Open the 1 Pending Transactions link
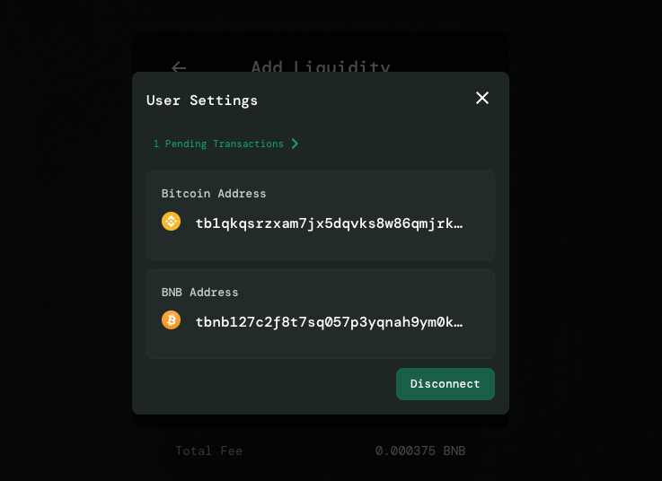662x481 pixels. 218,144
